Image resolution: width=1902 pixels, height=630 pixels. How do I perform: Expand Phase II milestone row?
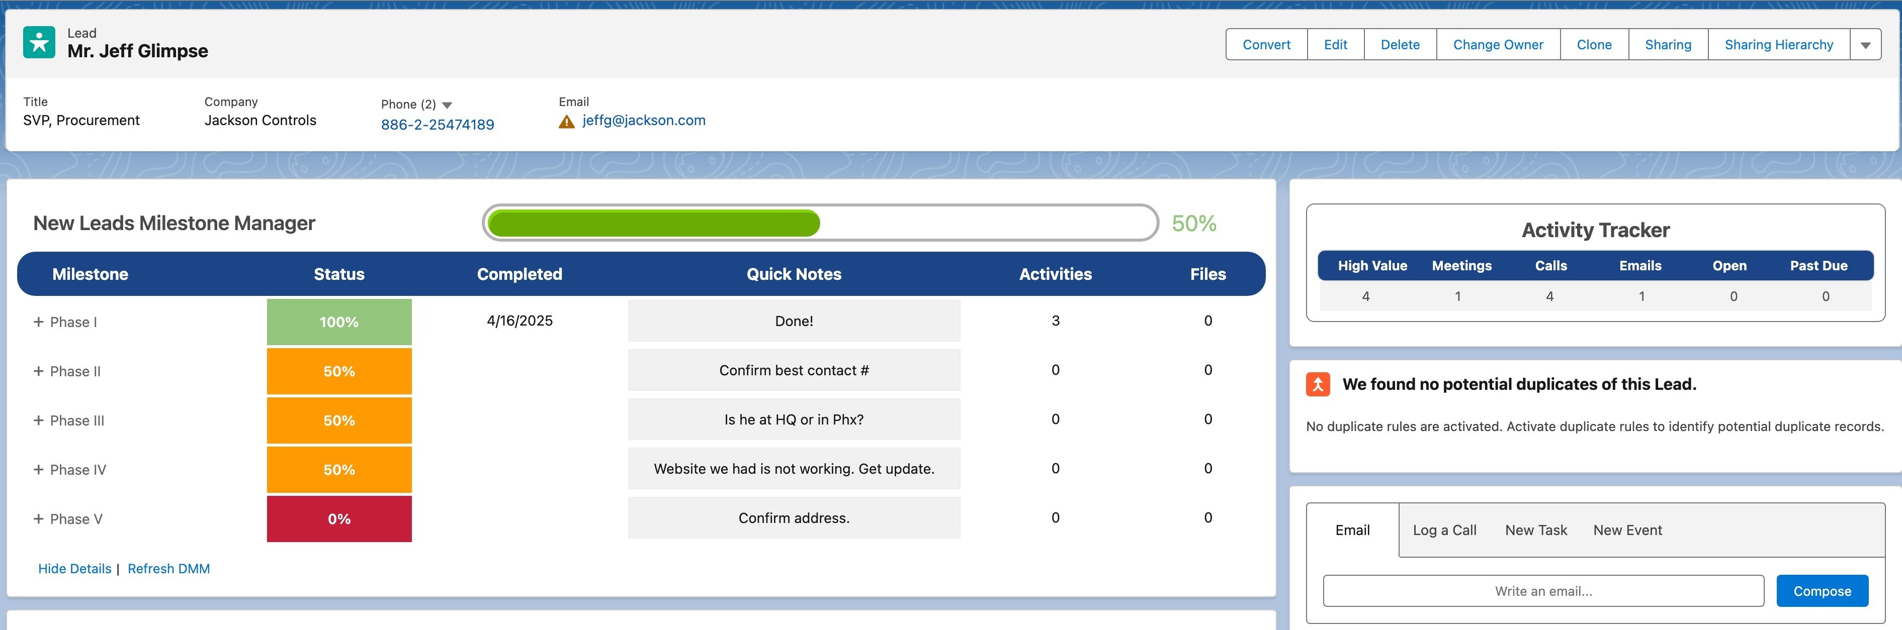point(38,371)
